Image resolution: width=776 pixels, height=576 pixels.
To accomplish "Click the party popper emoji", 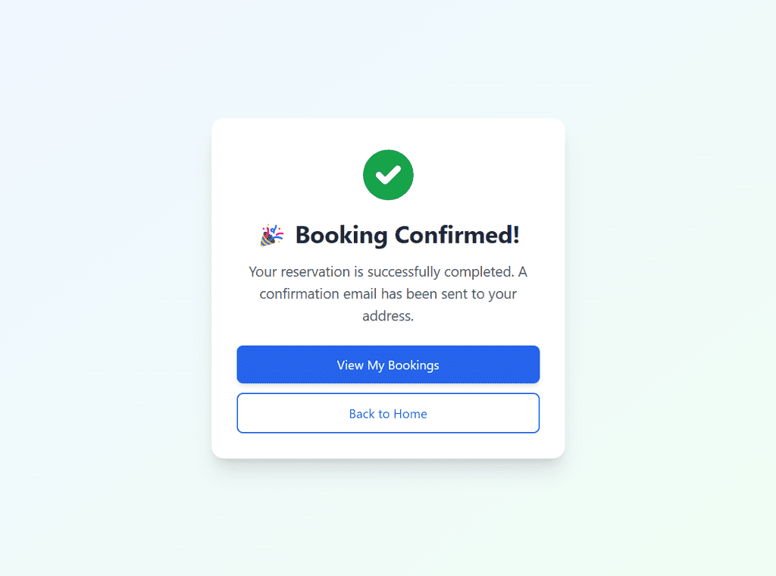I will (x=272, y=235).
